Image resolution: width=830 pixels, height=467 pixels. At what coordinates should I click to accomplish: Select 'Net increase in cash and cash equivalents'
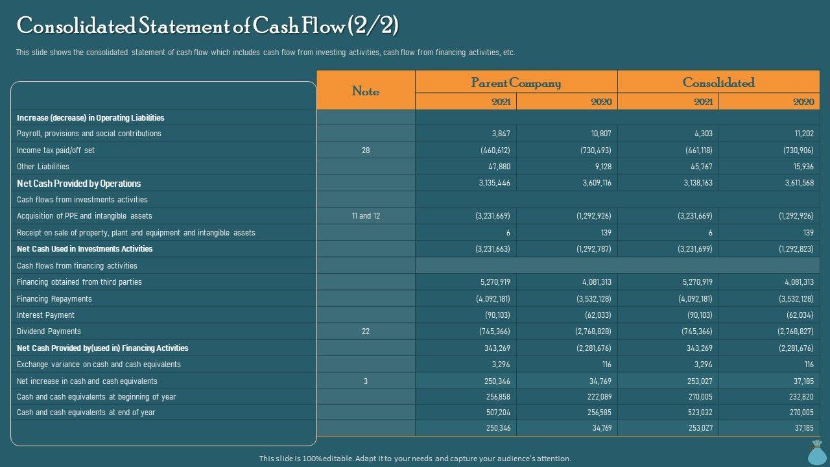point(87,381)
